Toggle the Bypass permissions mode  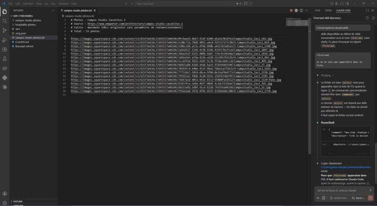click(358, 198)
